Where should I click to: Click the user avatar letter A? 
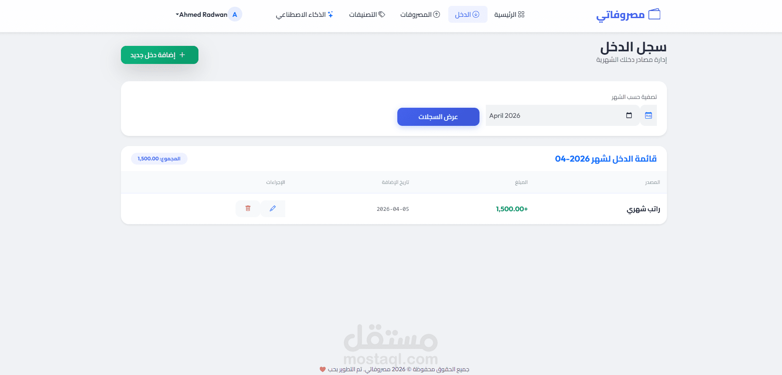[x=235, y=14]
